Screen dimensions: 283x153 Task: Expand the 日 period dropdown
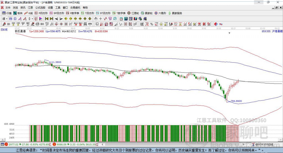[7, 19]
